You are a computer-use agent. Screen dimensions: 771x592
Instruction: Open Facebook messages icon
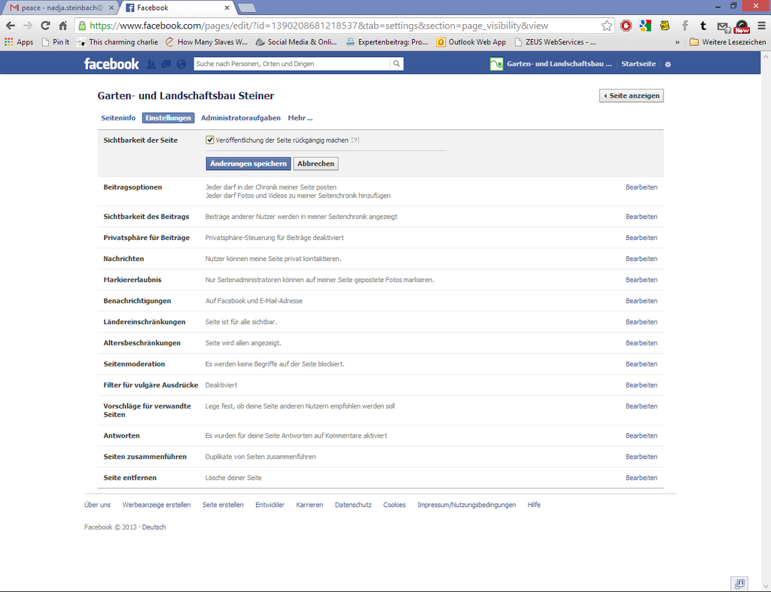166,65
